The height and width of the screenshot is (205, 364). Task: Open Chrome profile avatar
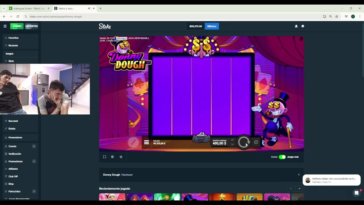pos(353,17)
